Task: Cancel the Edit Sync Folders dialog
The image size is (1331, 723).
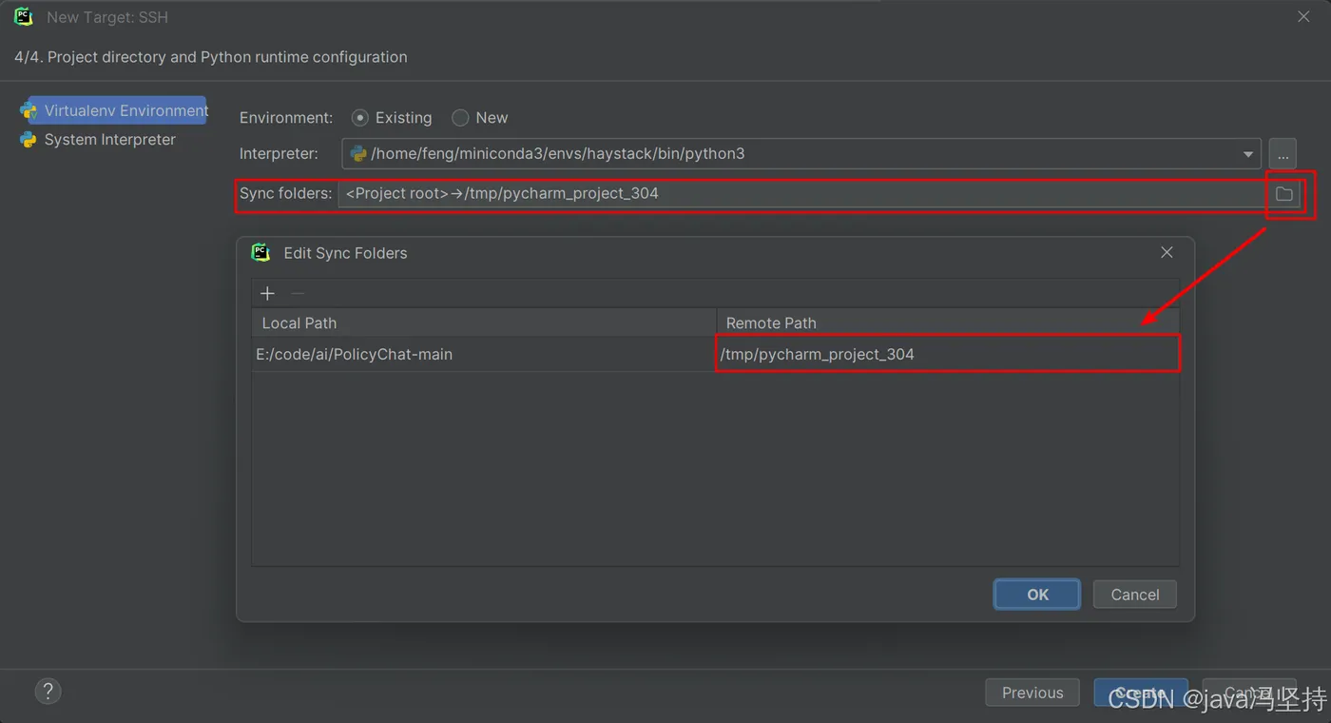Action: [1135, 595]
